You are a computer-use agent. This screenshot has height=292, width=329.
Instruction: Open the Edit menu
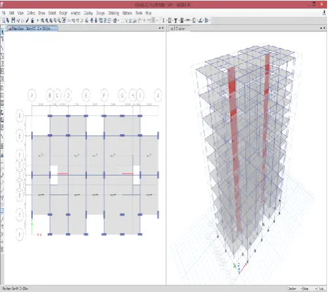pyautogui.click(x=12, y=13)
